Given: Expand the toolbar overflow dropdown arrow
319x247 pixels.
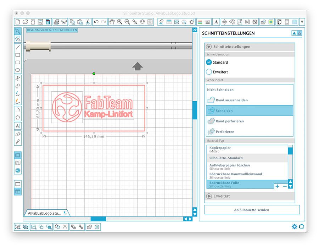Looking at the screenshot, I should coord(302,22).
